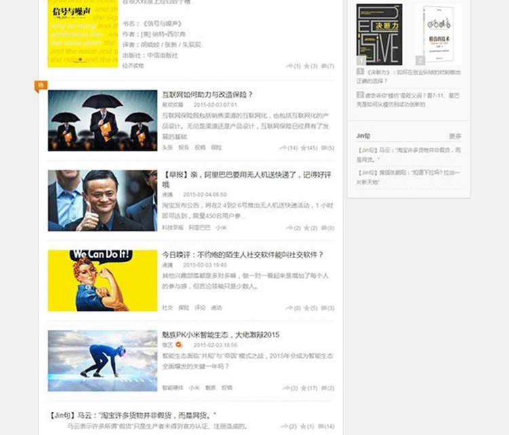Select the 阿里巴巴 tag

click(200, 228)
